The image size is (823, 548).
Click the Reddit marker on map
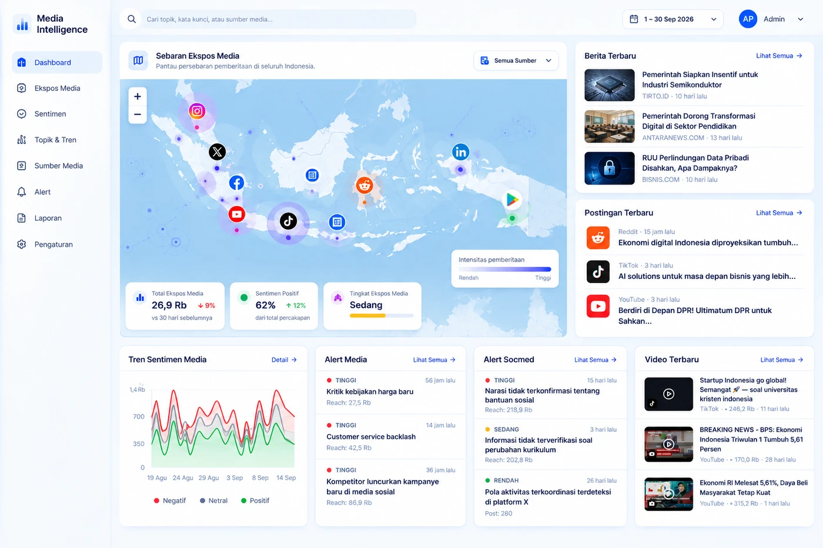[x=364, y=186]
